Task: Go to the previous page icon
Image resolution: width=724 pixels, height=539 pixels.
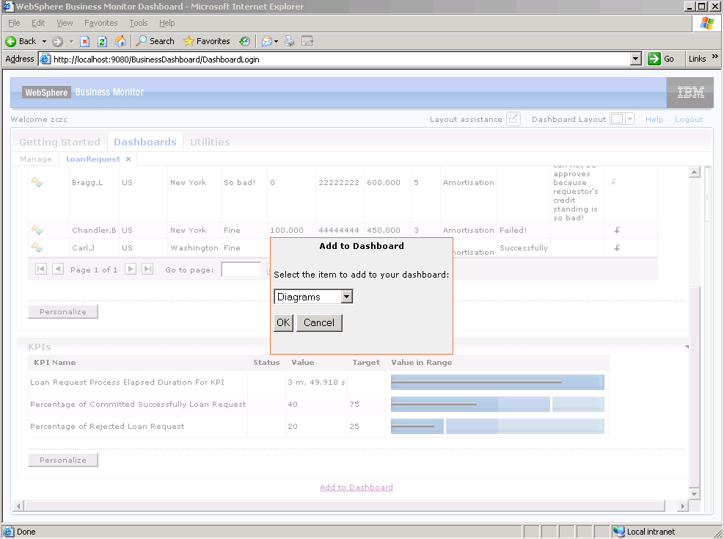Action: point(58,269)
